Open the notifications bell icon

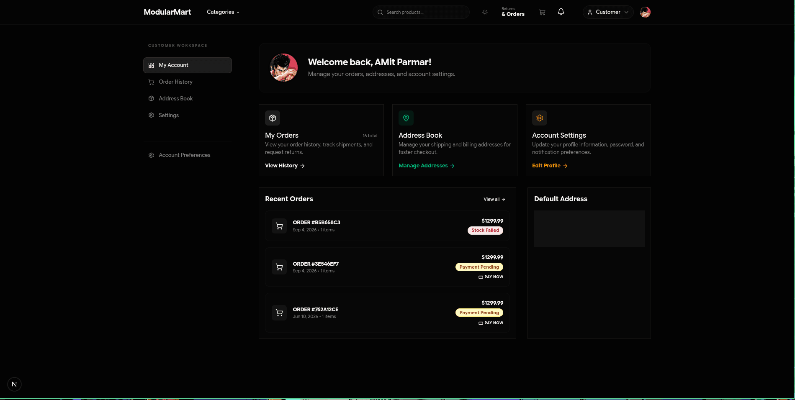click(561, 12)
